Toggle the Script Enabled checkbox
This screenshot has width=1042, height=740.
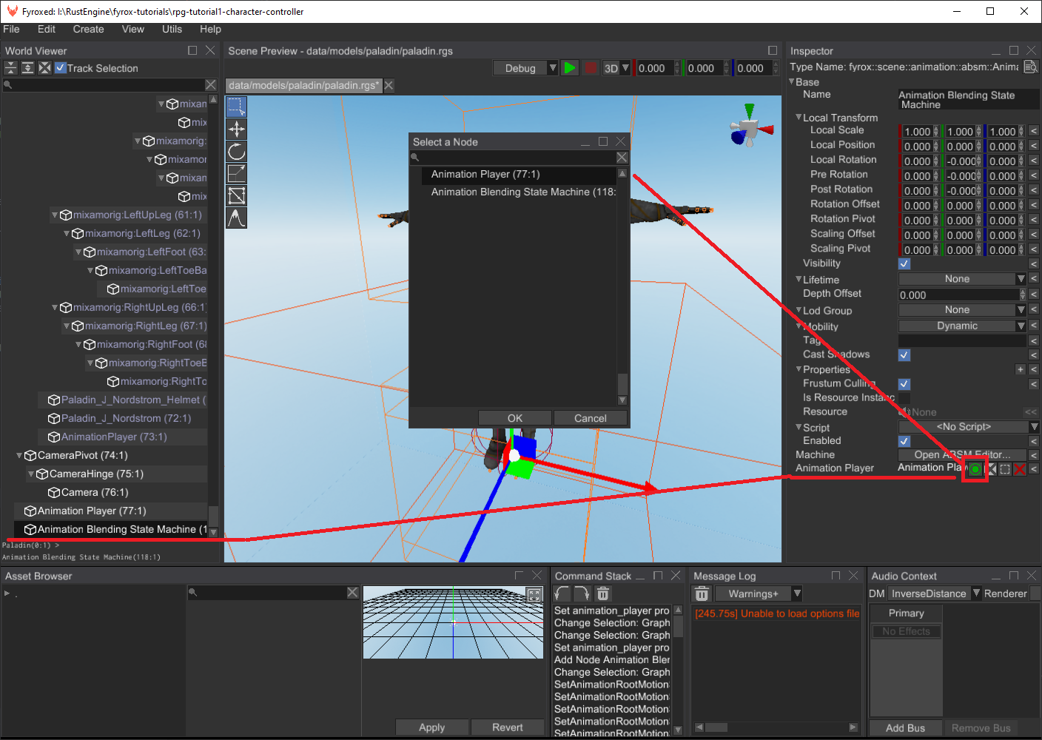[x=904, y=441]
